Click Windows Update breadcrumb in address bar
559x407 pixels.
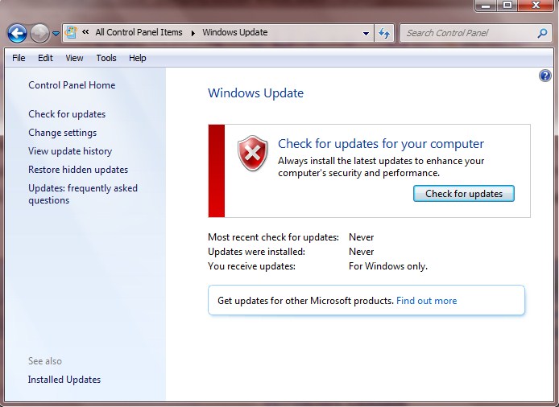pyautogui.click(x=235, y=32)
